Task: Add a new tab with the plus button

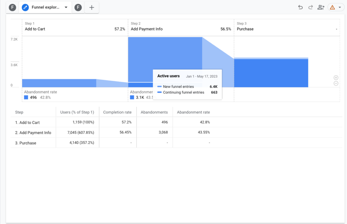Action: pos(91,7)
